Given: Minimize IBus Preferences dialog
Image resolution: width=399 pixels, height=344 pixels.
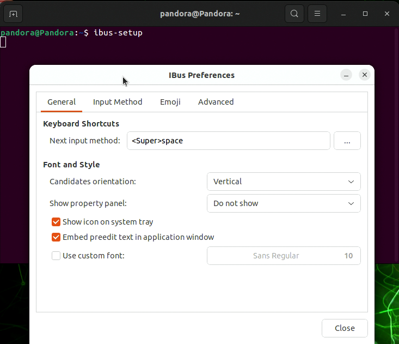Looking at the screenshot, I should click(346, 75).
